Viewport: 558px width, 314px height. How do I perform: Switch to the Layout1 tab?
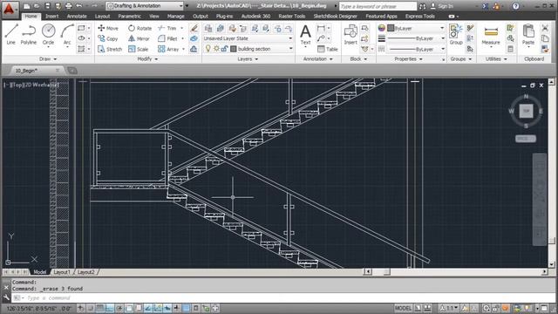62,272
